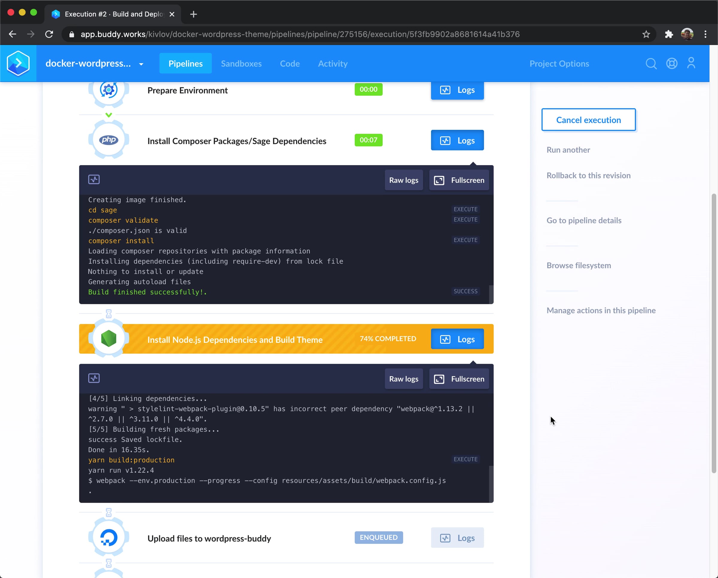This screenshot has width=718, height=578.
Task: Open Logs for Upload files to wordpress-buddy
Action: pos(457,538)
